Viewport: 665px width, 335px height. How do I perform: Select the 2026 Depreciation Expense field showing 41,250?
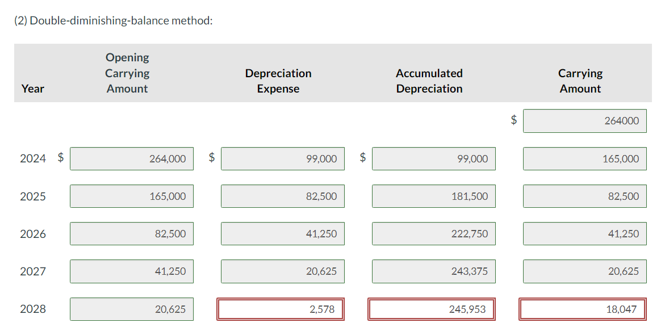pyautogui.click(x=282, y=233)
